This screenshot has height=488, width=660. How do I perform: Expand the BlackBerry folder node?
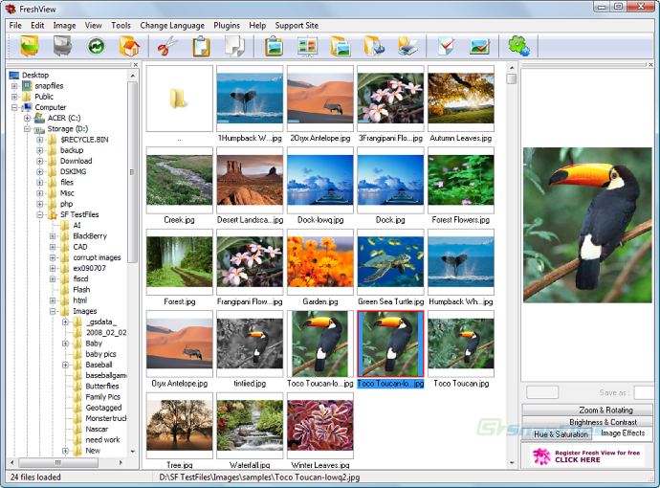53,236
